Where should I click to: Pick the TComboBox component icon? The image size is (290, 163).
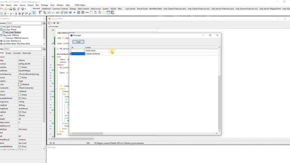[x=83, y=13]
